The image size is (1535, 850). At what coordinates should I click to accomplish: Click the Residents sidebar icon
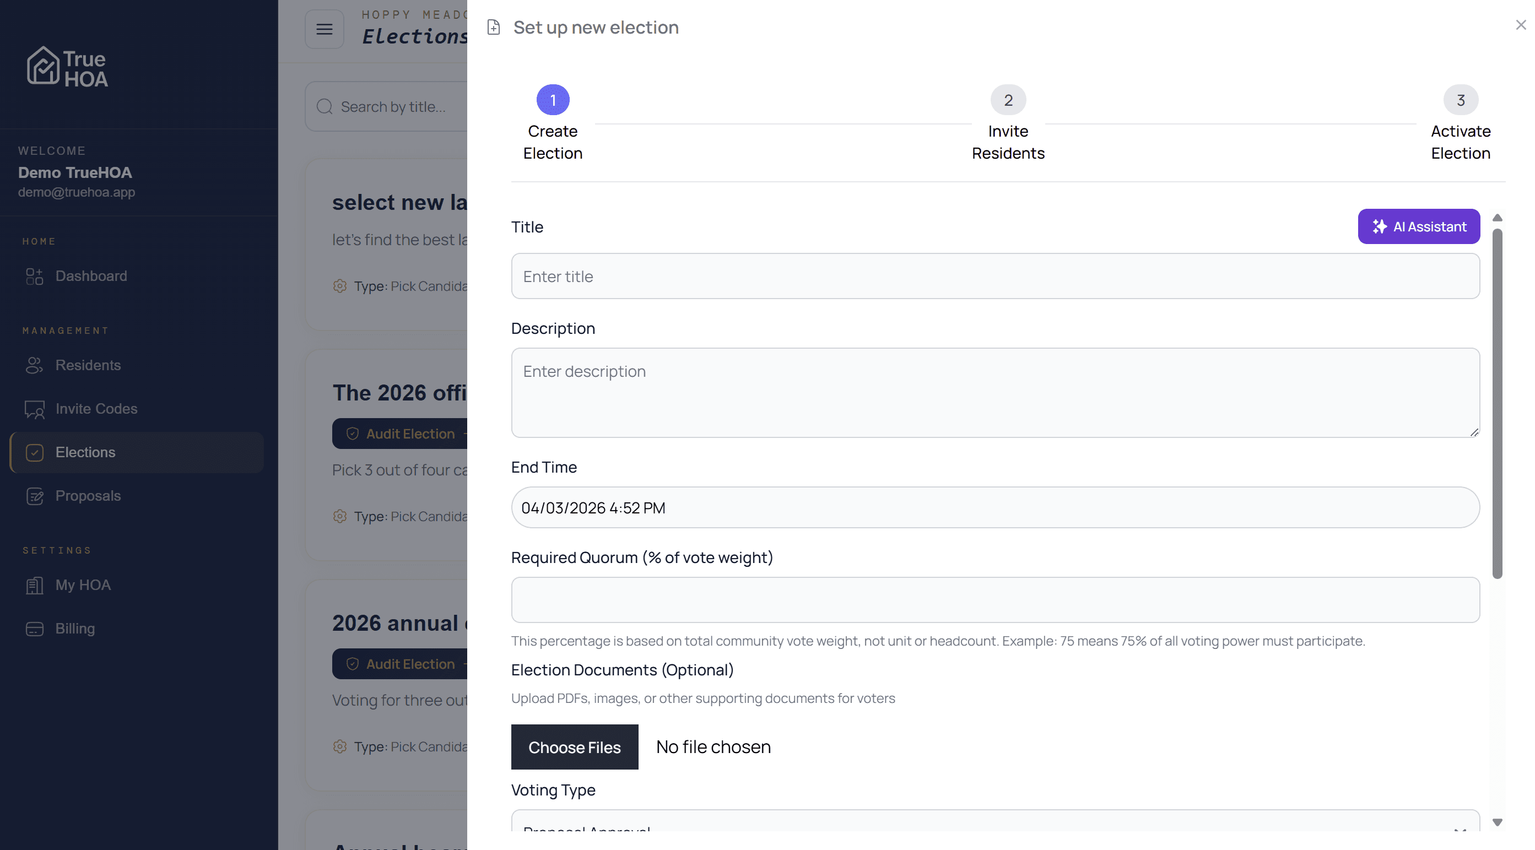[35, 365]
